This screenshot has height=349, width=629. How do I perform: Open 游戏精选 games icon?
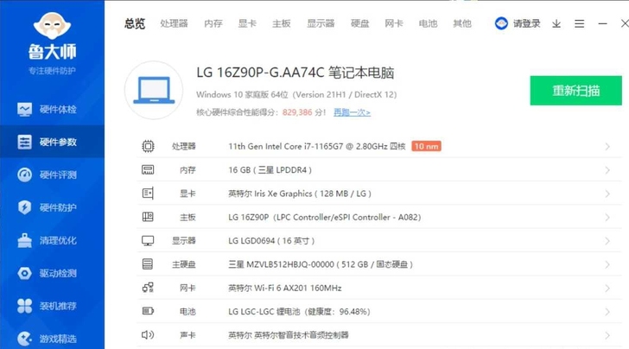pyautogui.click(x=24, y=339)
